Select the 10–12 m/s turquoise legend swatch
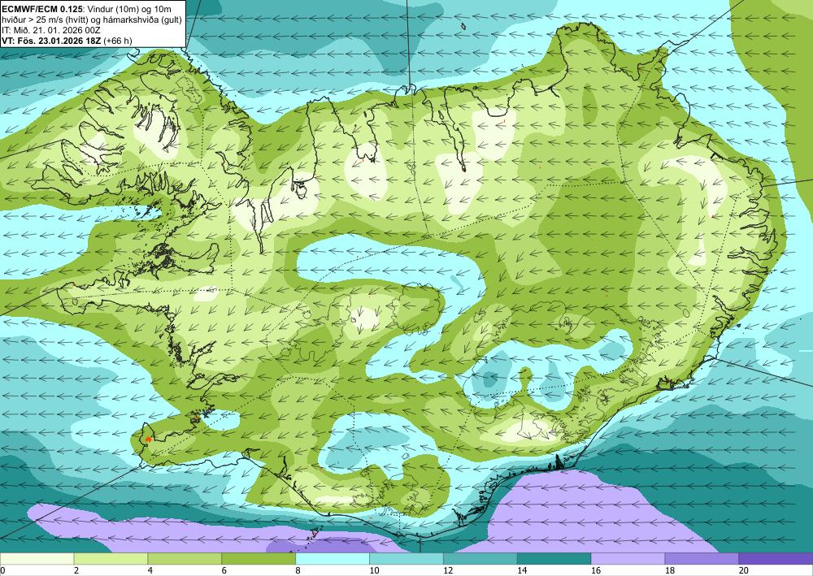This screenshot has width=813, height=576. pyautogui.click(x=406, y=559)
